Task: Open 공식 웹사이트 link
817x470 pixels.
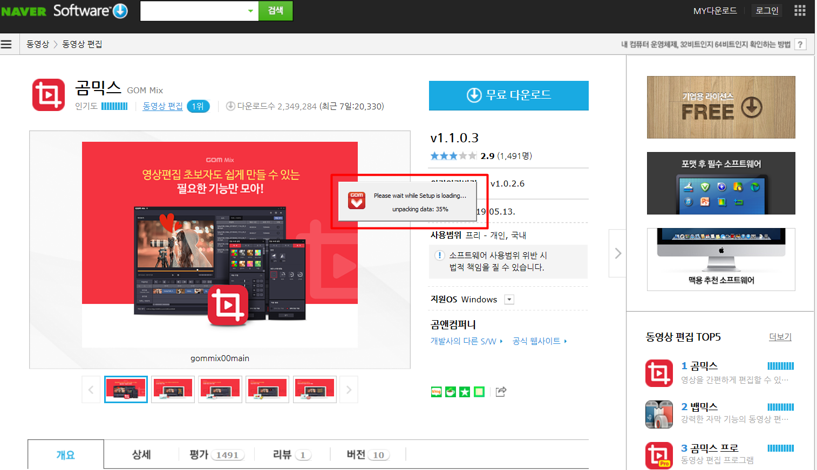Action: (540, 341)
